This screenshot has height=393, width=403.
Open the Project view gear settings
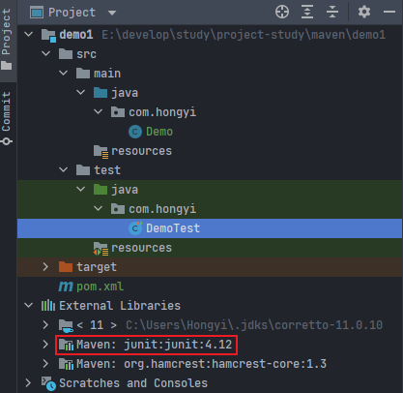(x=364, y=13)
